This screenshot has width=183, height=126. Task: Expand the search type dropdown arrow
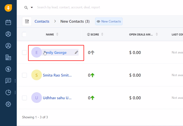[x=32, y=8]
